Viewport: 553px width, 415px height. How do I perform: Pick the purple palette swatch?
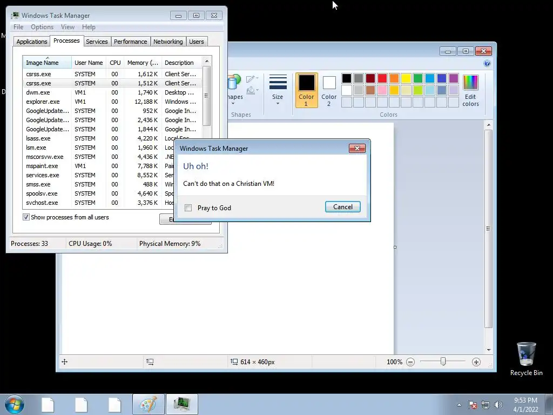tap(454, 78)
